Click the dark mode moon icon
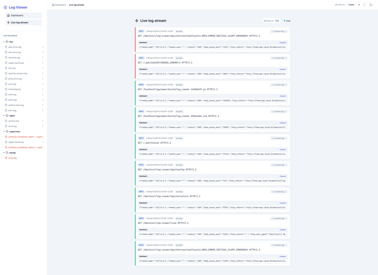Viewport: 378px width, 275px height. (371, 5)
